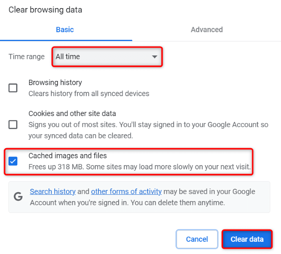Click the 'Frees up 318 MB' description
The image size is (281, 254).
click(x=139, y=167)
